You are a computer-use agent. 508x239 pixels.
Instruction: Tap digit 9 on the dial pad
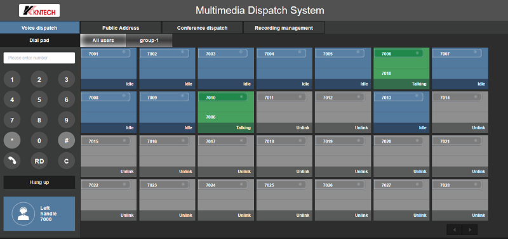click(67, 120)
